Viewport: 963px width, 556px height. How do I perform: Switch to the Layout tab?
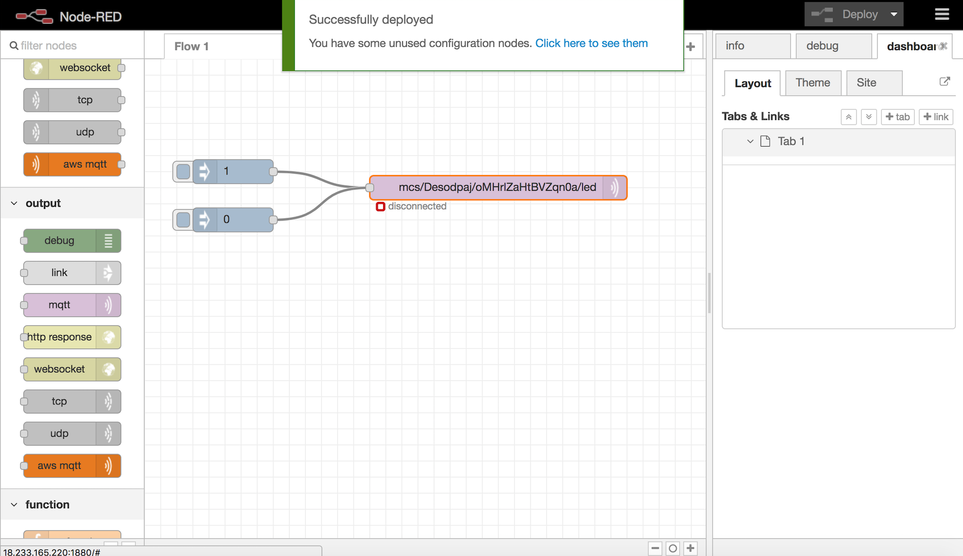click(752, 83)
